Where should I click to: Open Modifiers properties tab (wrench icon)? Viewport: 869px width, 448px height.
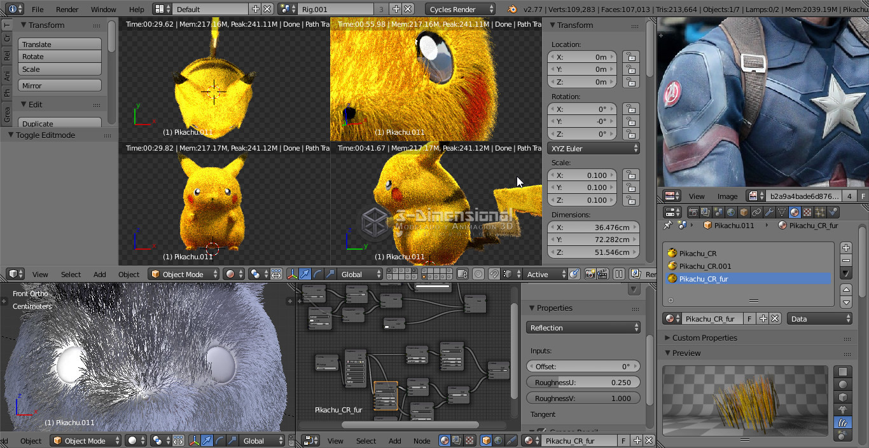click(x=770, y=212)
